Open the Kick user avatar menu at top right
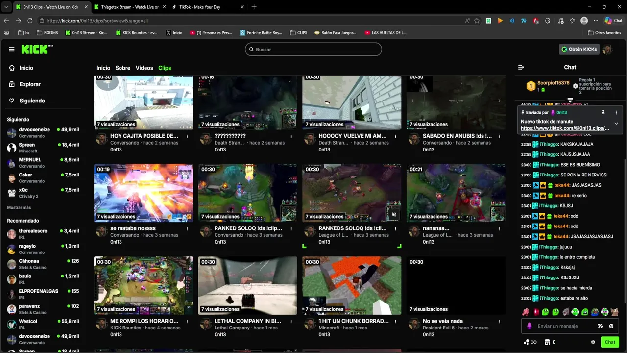The width and height of the screenshot is (627, 353). click(607, 50)
